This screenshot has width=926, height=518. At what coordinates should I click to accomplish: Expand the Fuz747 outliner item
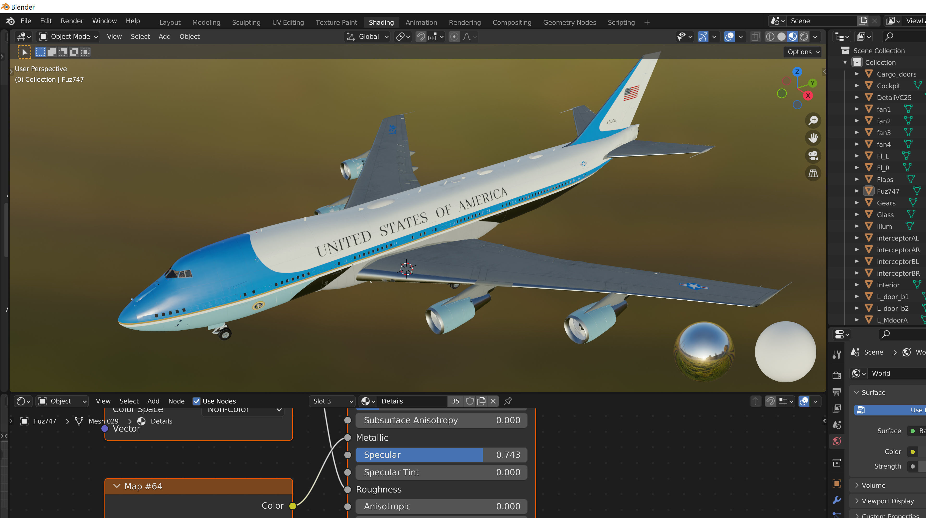point(857,191)
